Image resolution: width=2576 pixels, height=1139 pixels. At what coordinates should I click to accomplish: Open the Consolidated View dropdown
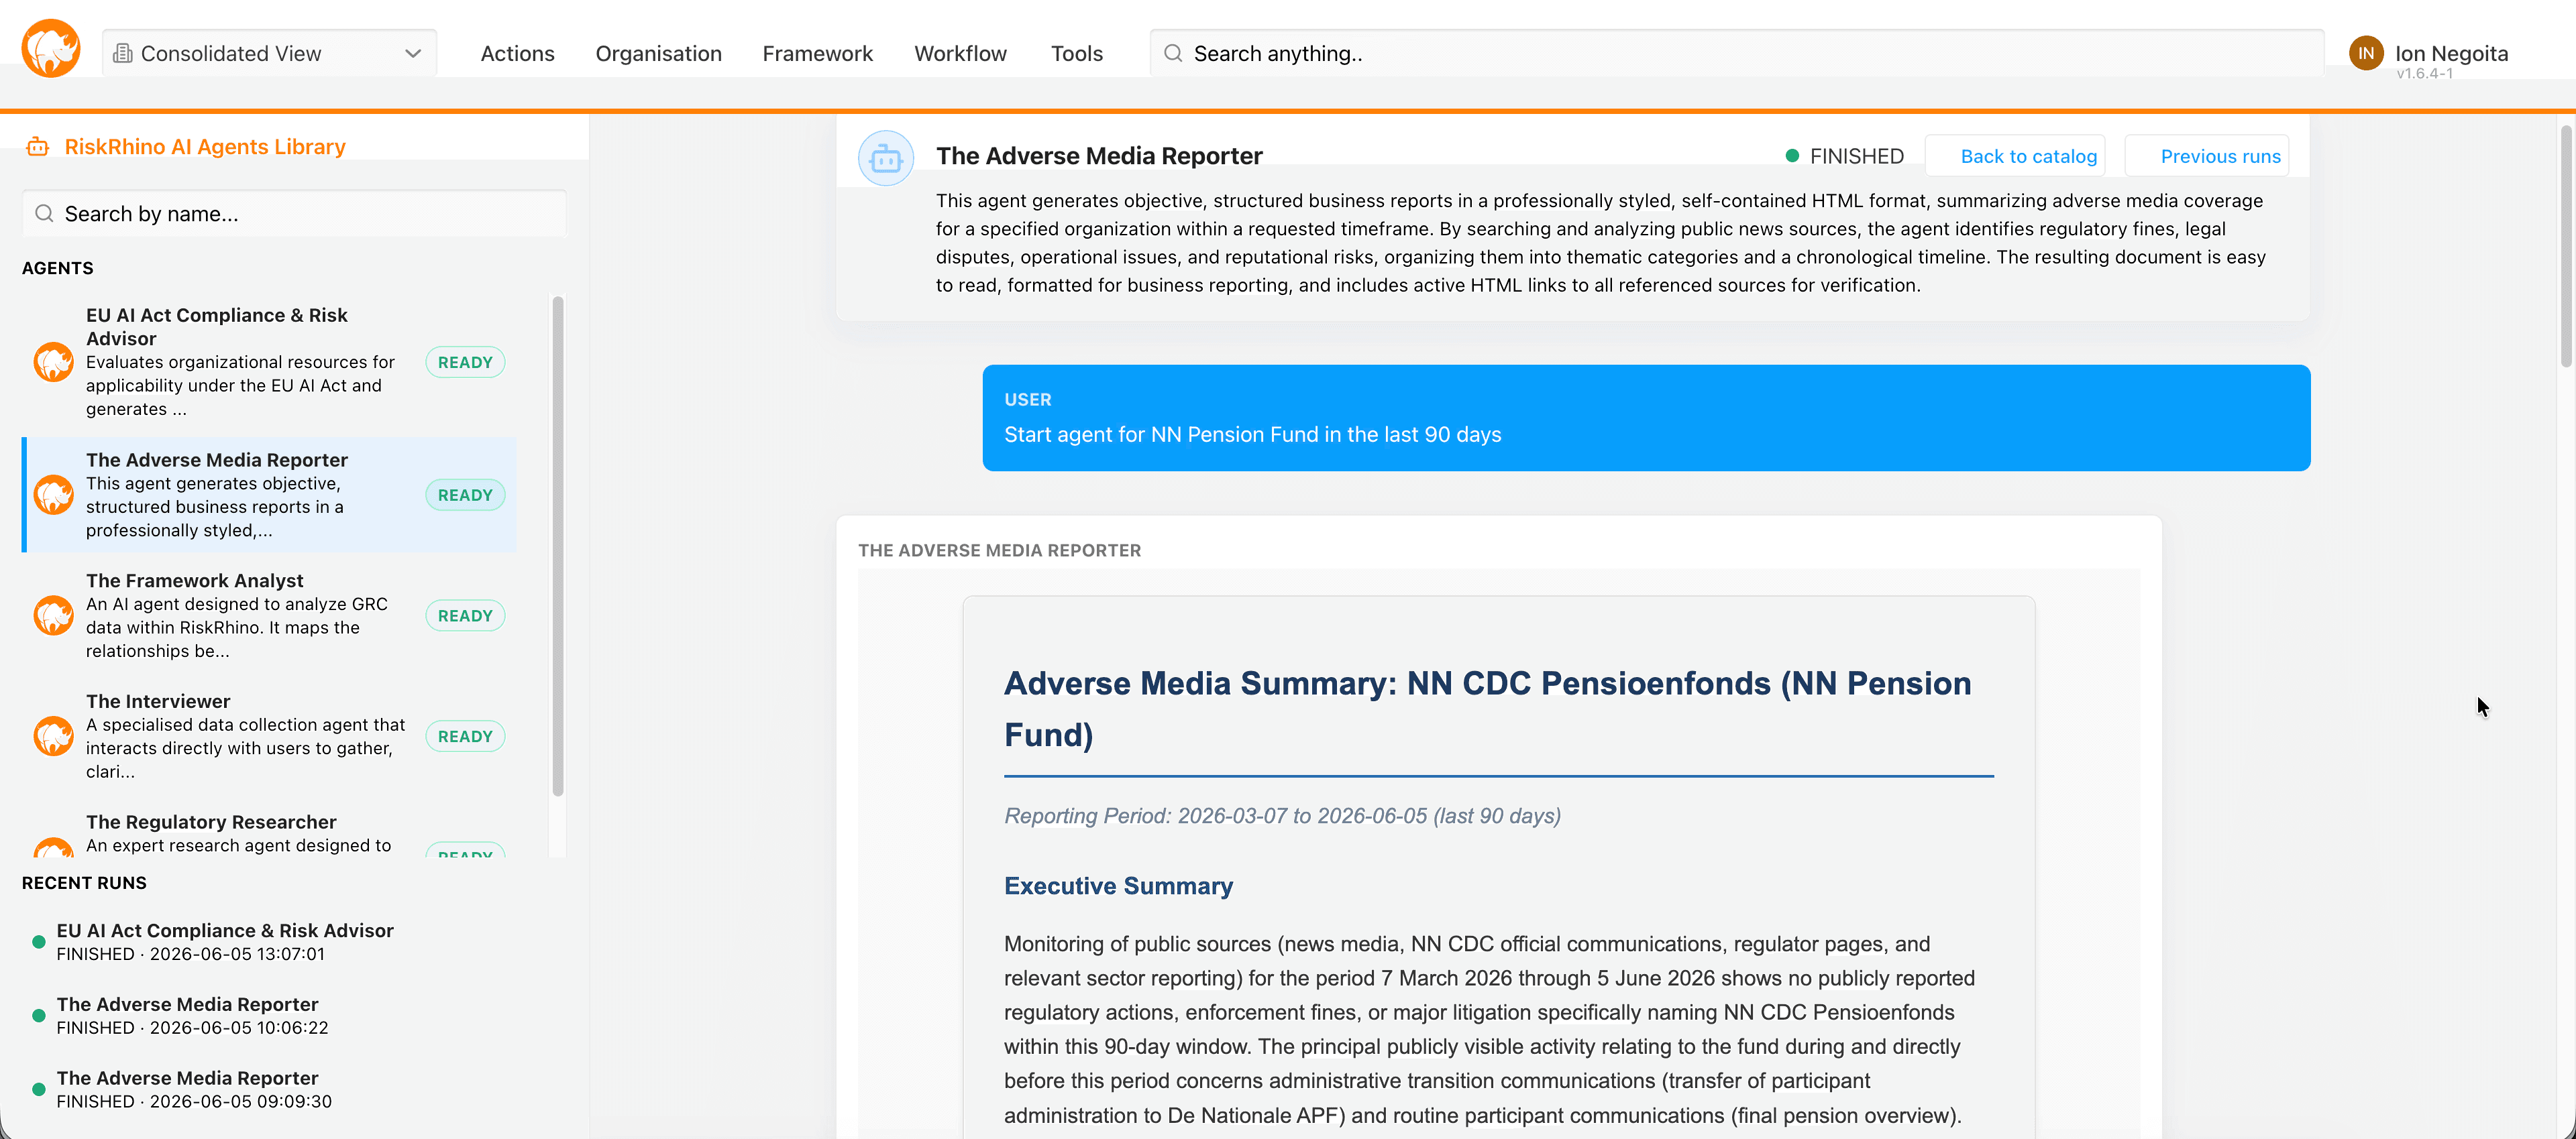[x=269, y=53]
